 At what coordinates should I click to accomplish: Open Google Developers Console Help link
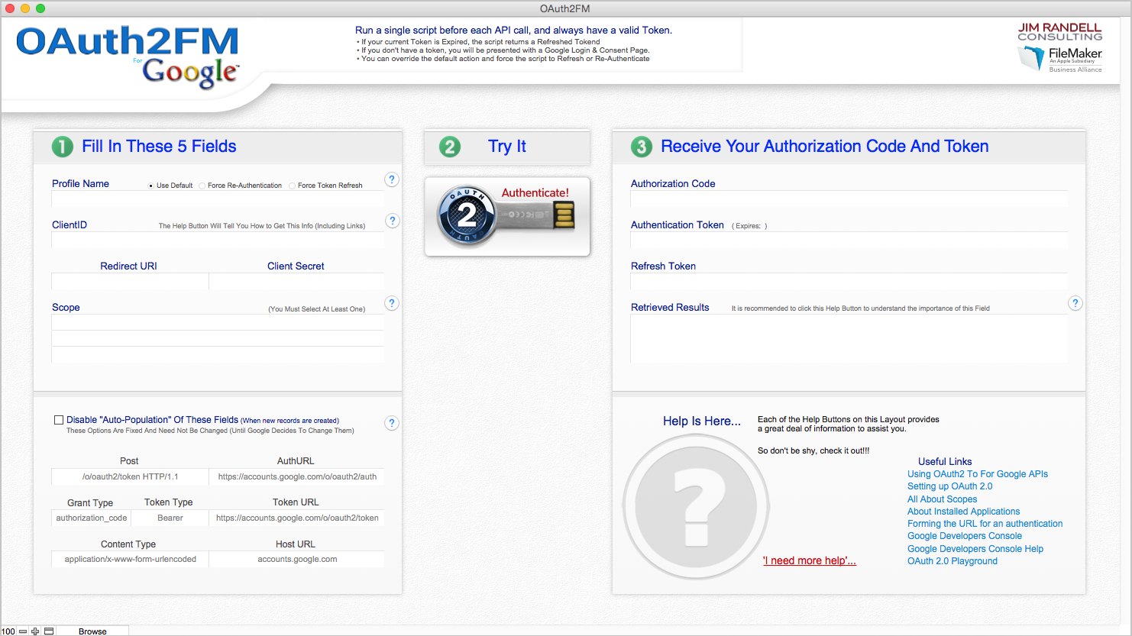975,549
